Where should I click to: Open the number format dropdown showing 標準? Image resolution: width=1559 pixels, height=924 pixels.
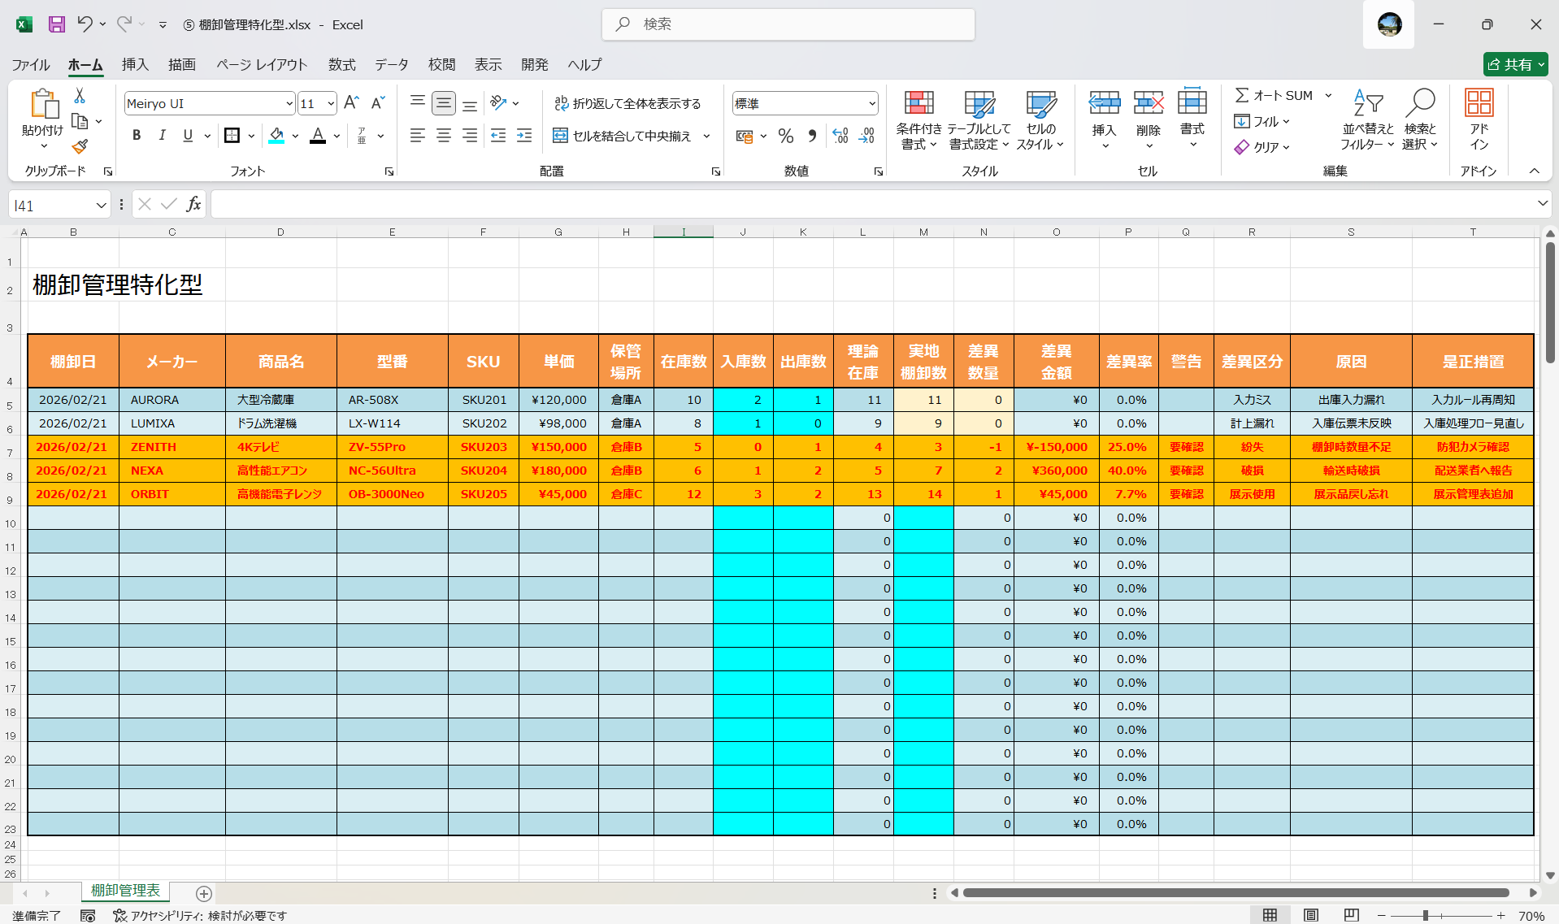(872, 103)
